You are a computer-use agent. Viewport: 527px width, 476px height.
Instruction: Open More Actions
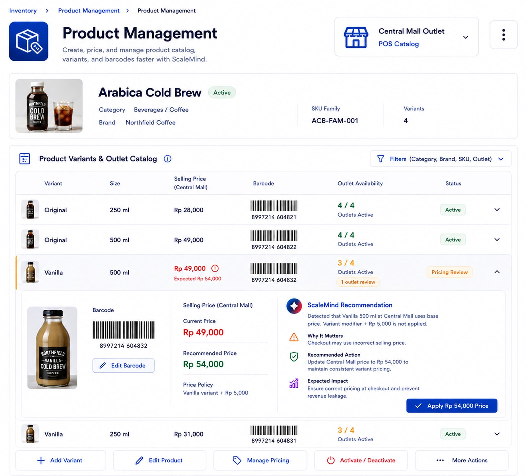pos(462,461)
